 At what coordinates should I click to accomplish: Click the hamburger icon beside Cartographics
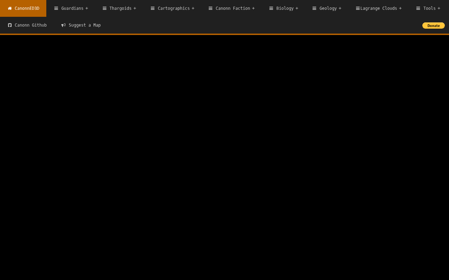coord(153,8)
